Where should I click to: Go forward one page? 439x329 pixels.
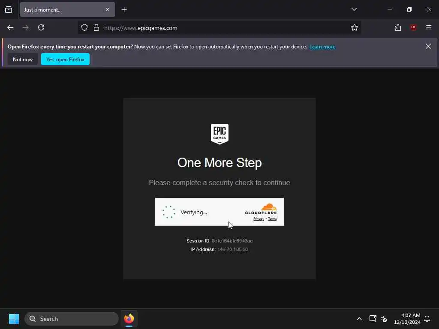point(25,27)
